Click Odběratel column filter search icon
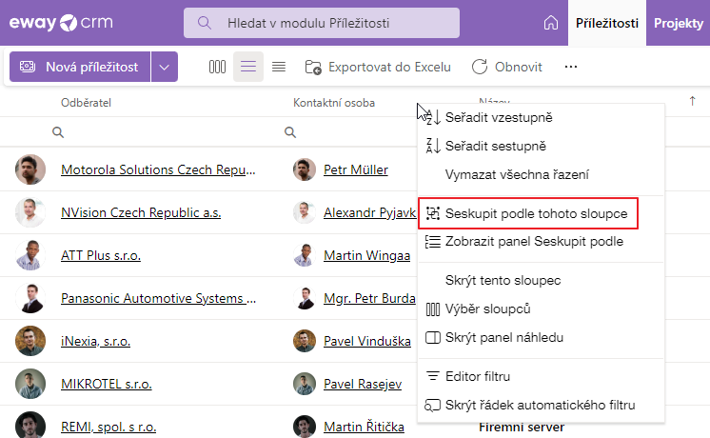This screenshot has height=438, width=710. [58, 132]
